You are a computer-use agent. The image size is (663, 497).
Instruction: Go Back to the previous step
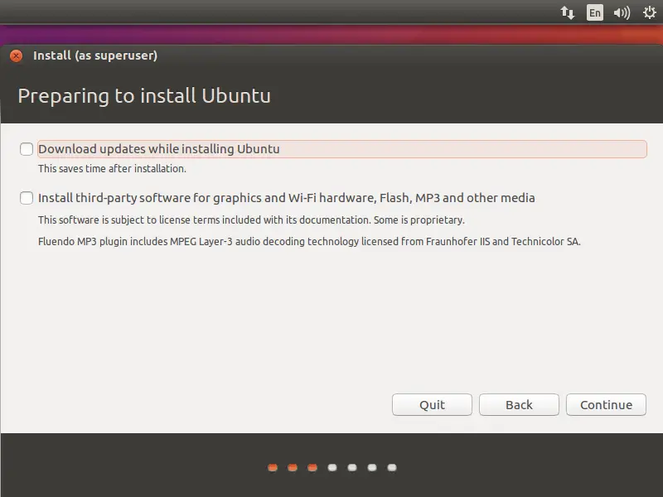pos(519,405)
